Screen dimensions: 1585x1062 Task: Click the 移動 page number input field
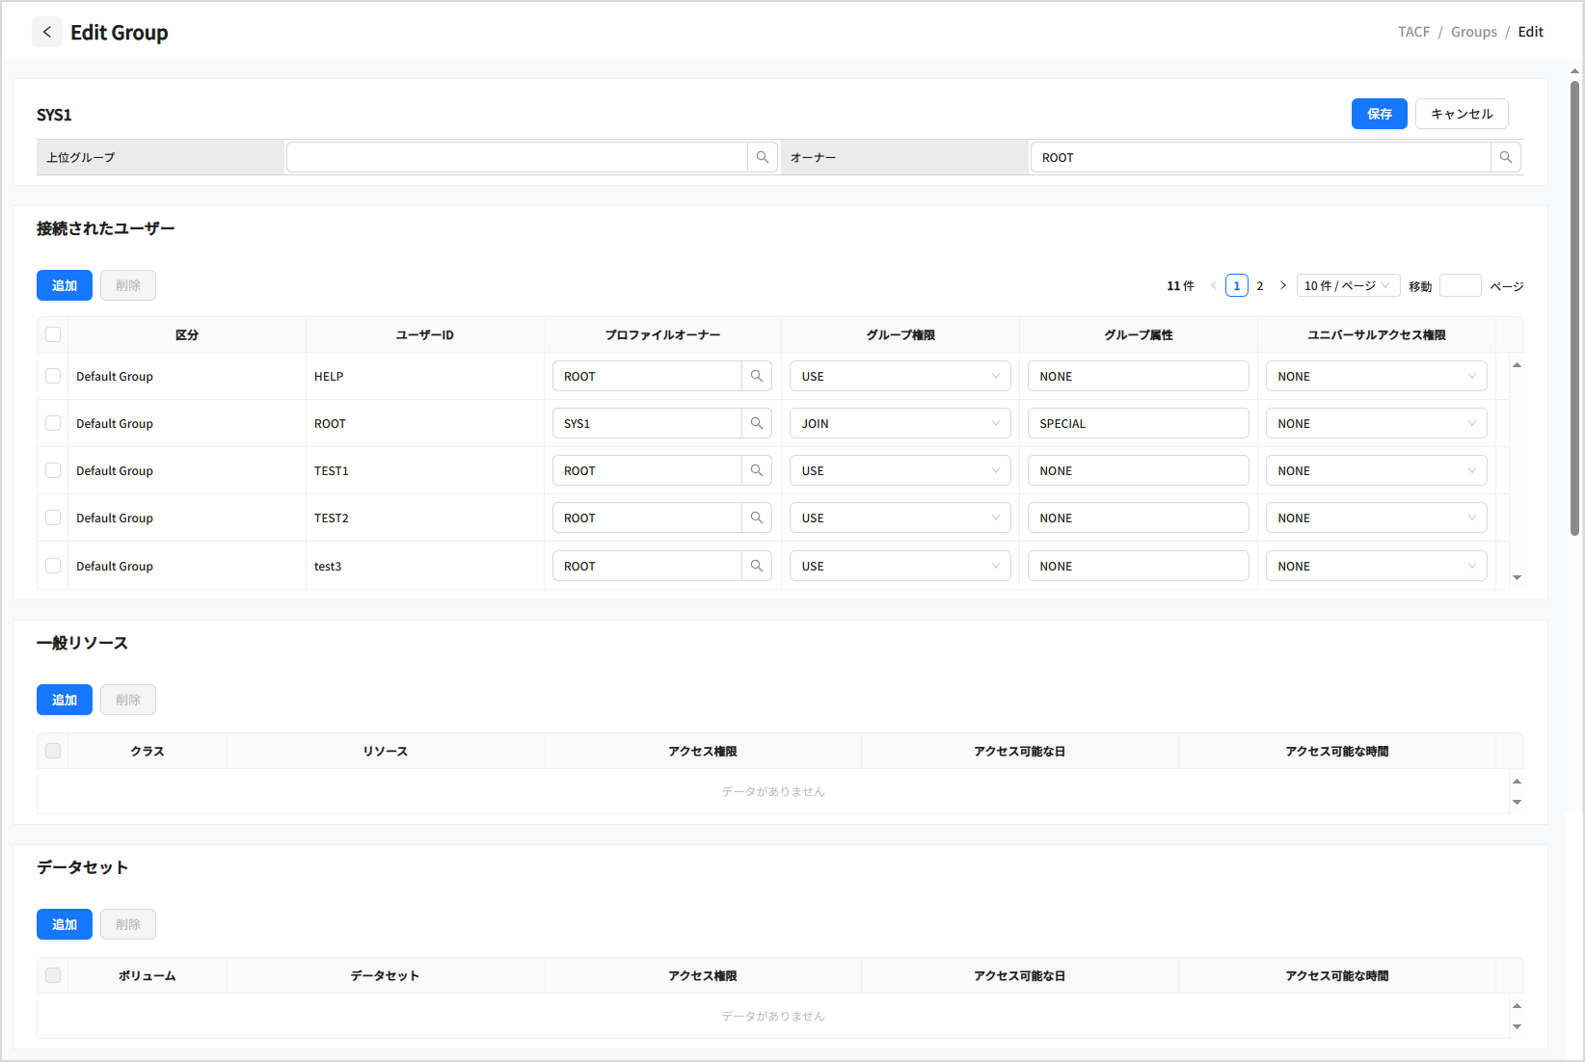point(1460,285)
